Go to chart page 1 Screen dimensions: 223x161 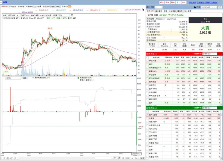click(2, 158)
